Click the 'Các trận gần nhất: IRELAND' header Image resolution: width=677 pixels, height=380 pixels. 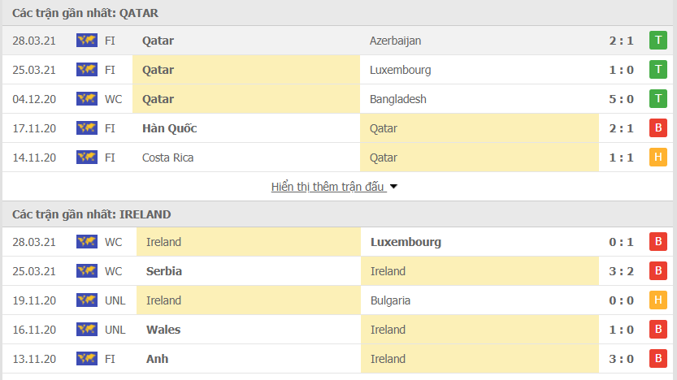[91, 214]
